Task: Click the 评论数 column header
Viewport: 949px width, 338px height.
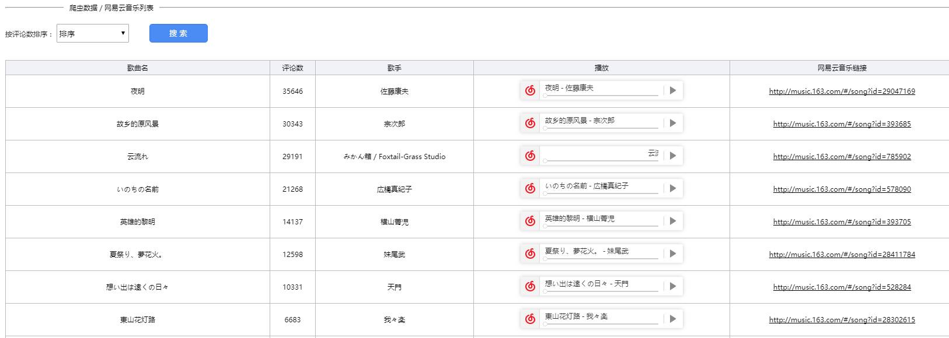Action: tap(292, 68)
